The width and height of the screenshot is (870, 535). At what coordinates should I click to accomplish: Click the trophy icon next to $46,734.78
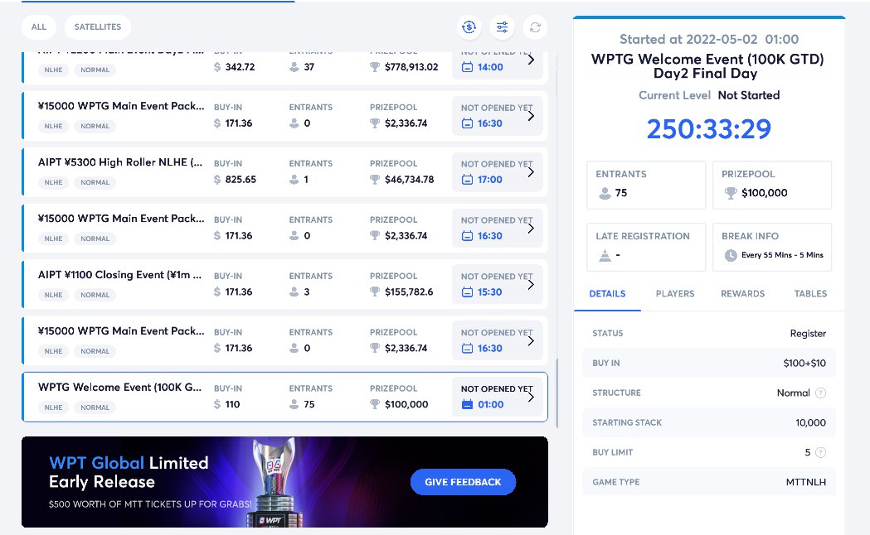375,180
